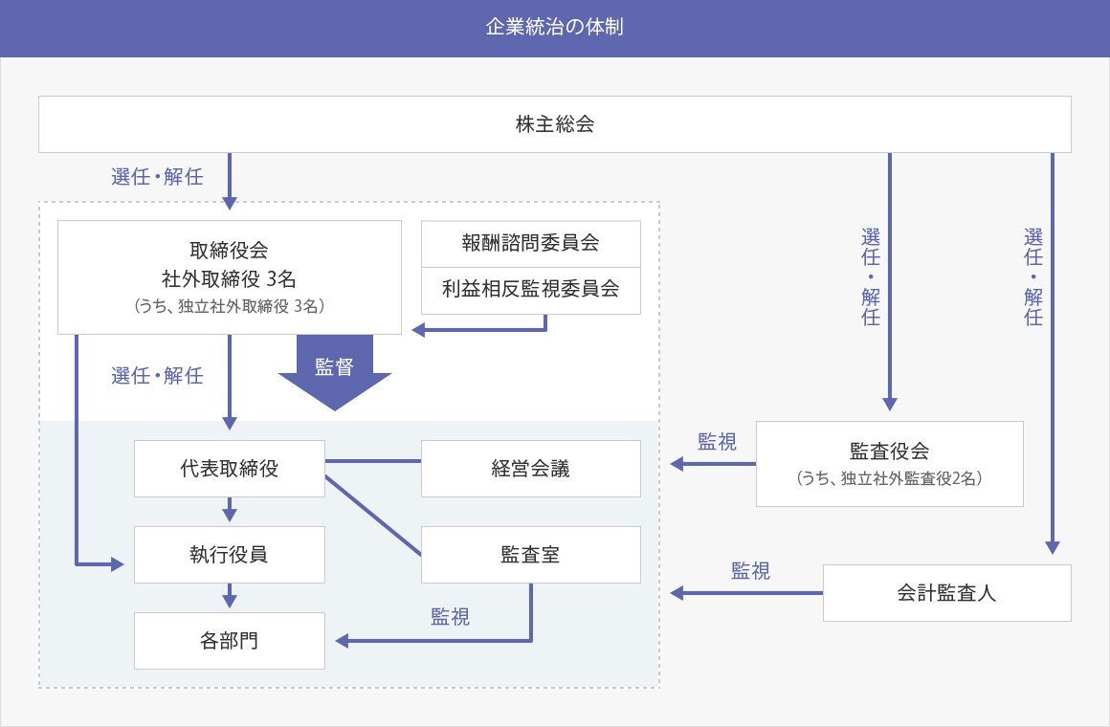The height and width of the screenshot is (727, 1110).
Task: Click the 企業統治の体制 header title
Action: (x=554, y=27)
